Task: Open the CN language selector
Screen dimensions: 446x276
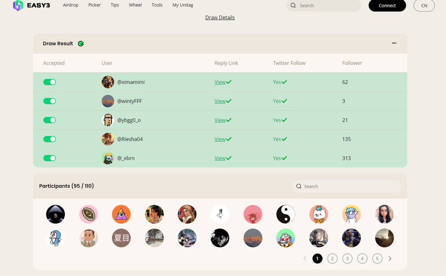Action: coord(424,6)
